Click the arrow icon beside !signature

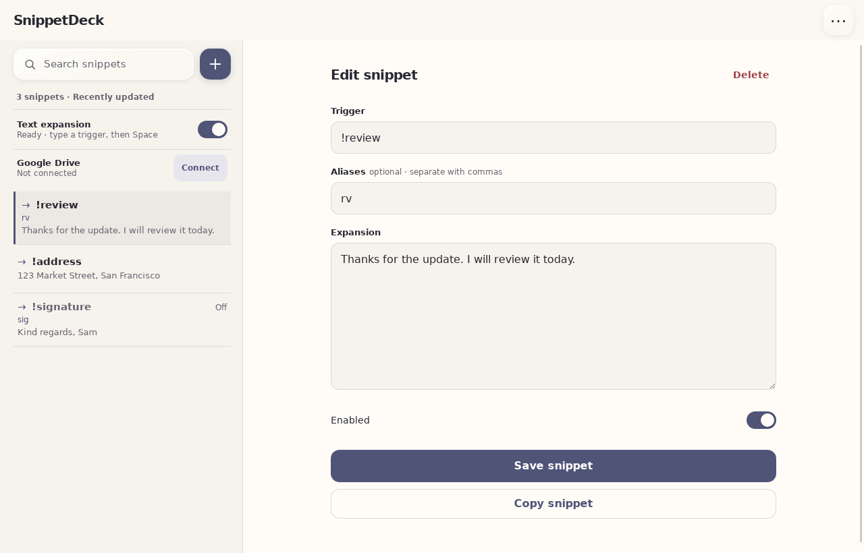point(22,307)
